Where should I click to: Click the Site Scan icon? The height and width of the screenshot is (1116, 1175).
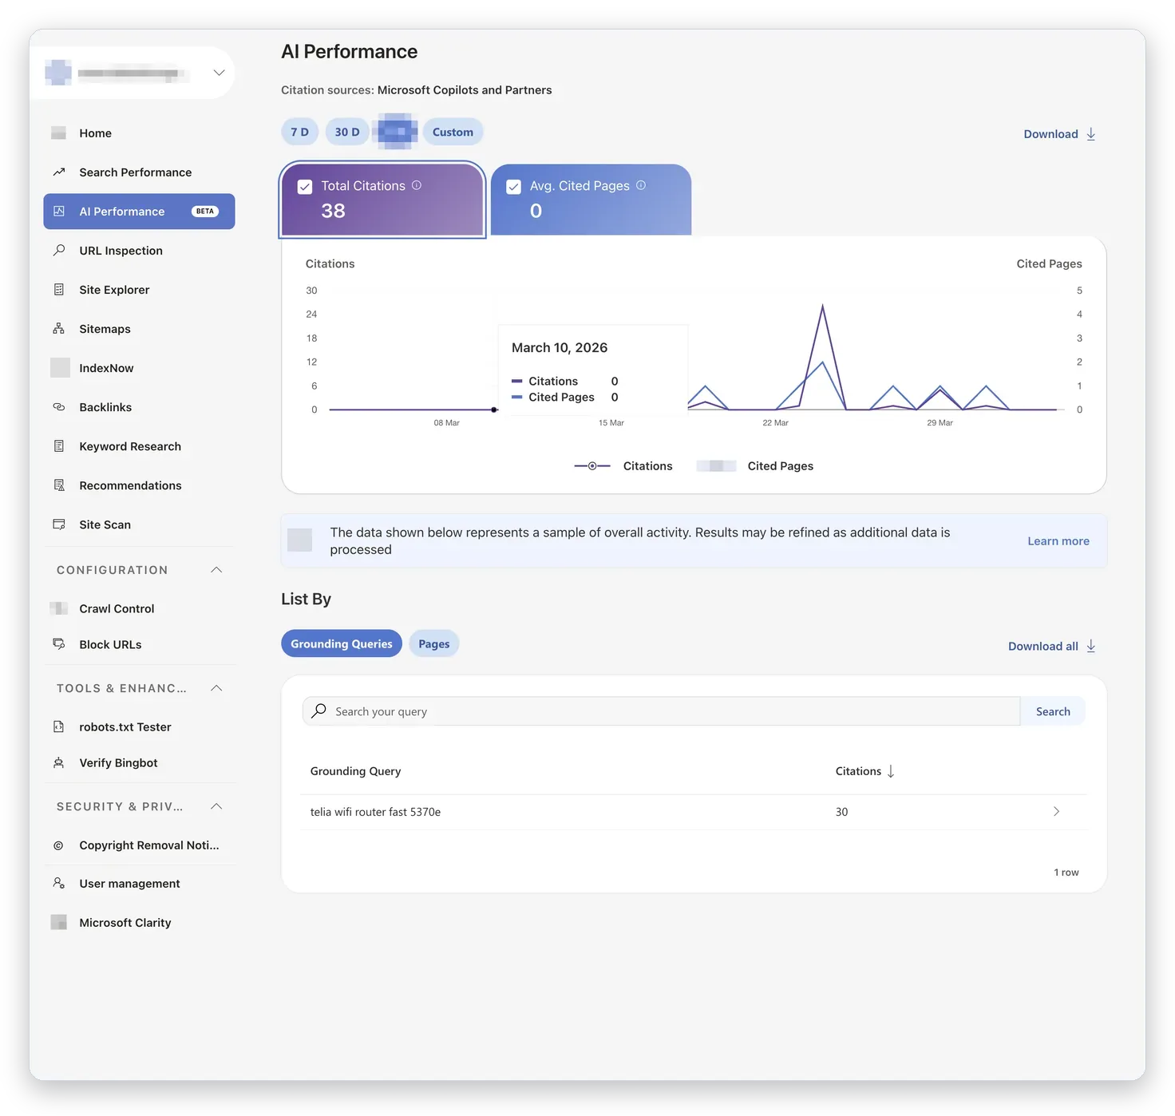coord(59,524)
